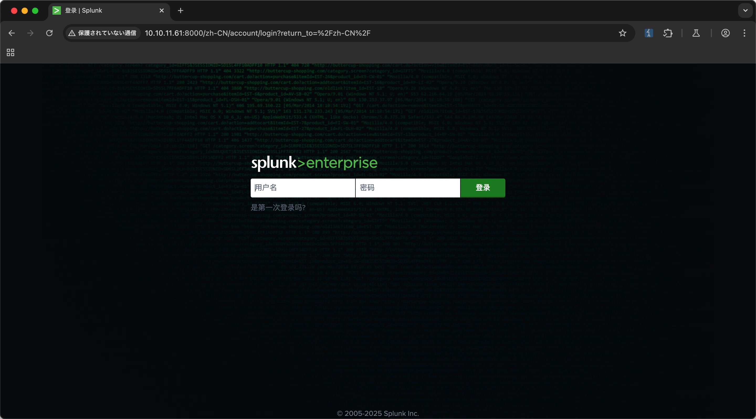Focus the 密码 password field
The height and width of the screenshot is (419, 756).
click(408, 188)
